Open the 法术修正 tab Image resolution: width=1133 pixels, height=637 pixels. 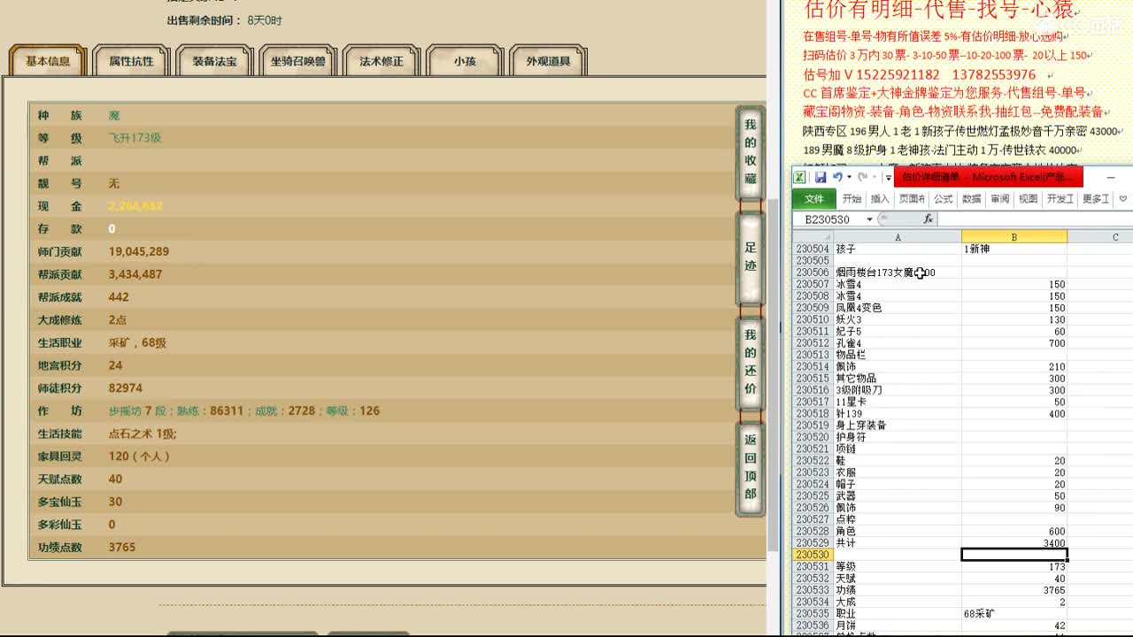click(382, 61)
